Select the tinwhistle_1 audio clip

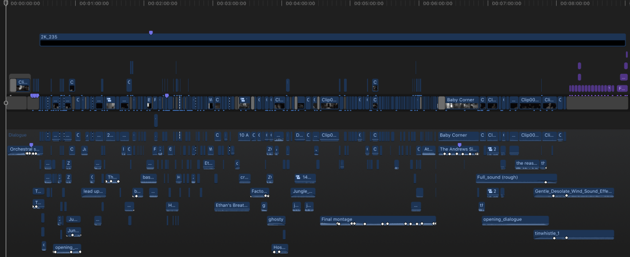(573, 234)
